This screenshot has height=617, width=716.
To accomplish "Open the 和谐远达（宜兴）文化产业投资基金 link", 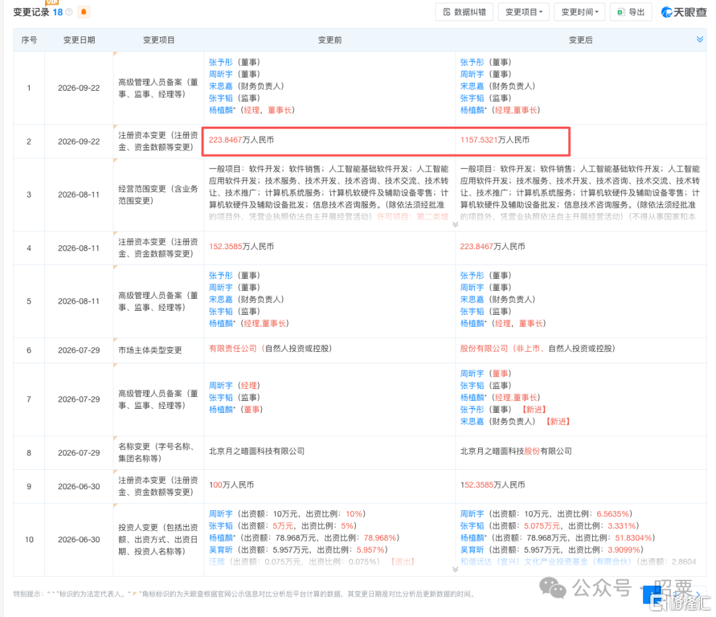I will 546,562.
